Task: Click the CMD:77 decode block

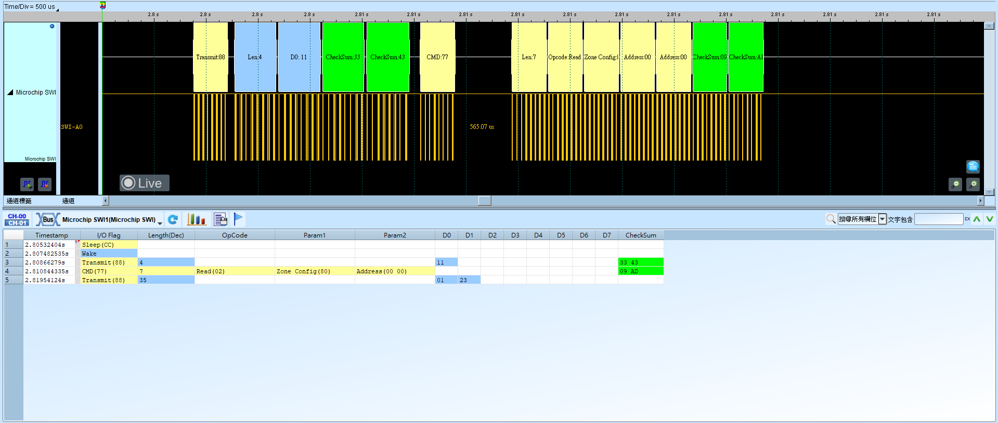Action: tap(437, 57)
